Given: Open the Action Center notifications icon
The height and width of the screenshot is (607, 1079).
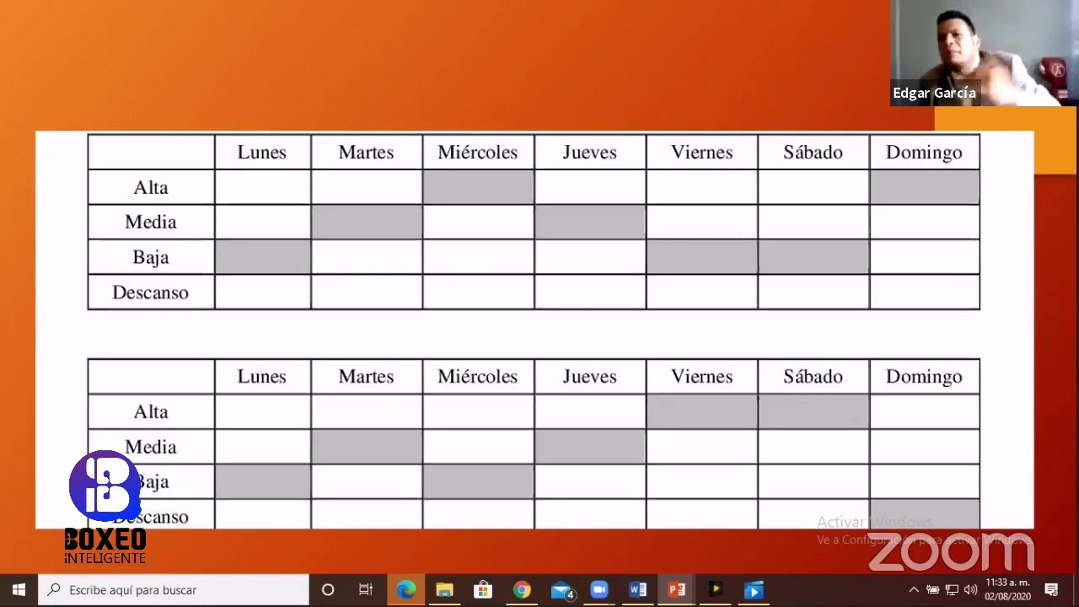Looking at the screenshot, I should point(1051,590).
